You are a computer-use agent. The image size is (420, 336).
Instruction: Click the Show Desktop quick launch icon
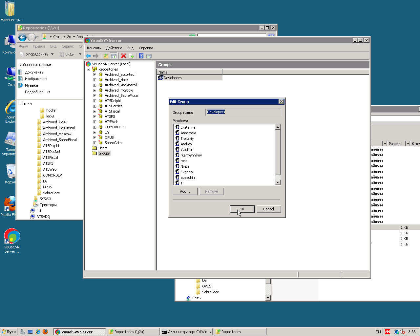coord(30,332)
